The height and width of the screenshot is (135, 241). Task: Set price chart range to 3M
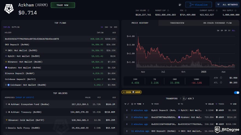coord(225,31)
